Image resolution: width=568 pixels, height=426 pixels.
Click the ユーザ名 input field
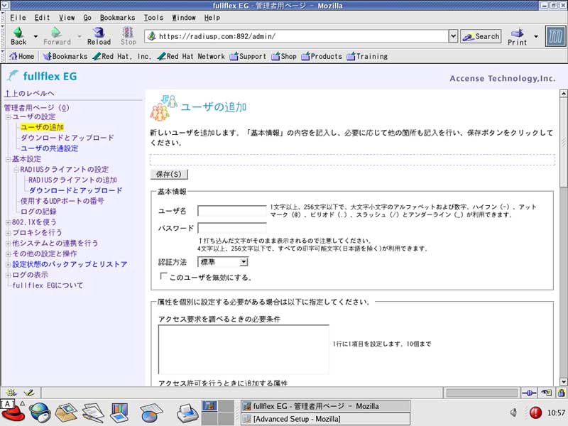[x=232, y=211]
